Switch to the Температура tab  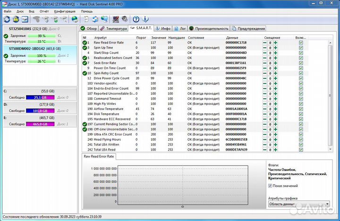click(113, 28)
